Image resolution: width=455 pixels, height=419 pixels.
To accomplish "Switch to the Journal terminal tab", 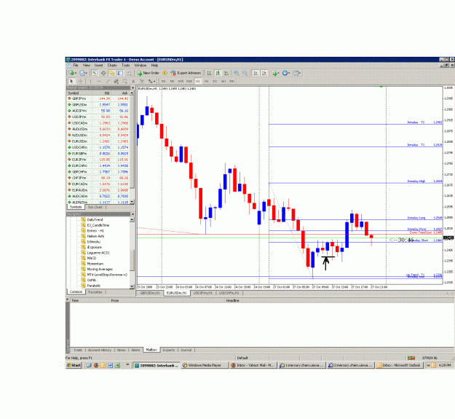I will (x=186, y=351).
